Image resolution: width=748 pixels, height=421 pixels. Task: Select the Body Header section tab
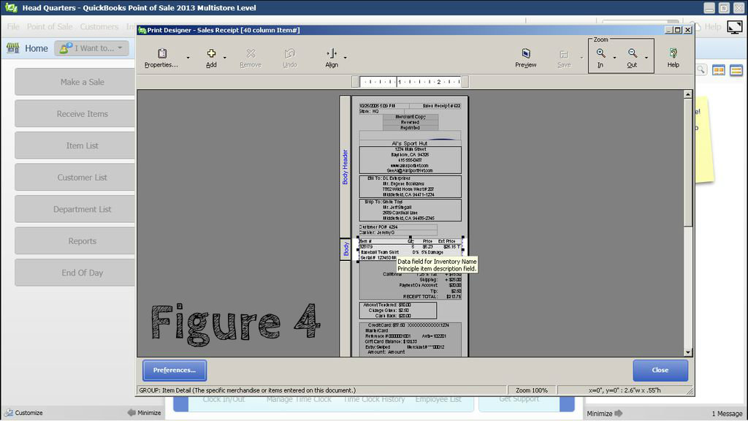coord(346,167)
